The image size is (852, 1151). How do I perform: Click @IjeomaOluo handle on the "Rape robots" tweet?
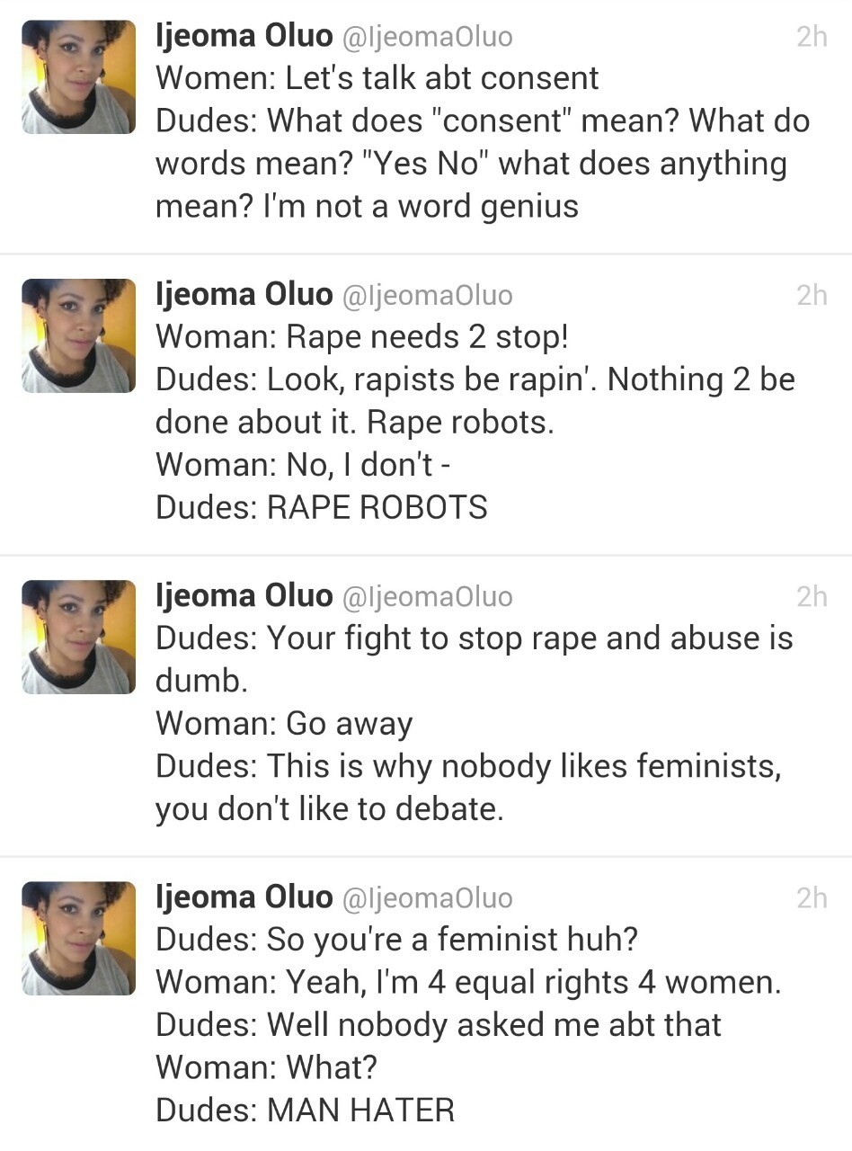pyautogui.click(x=427, y=295)
